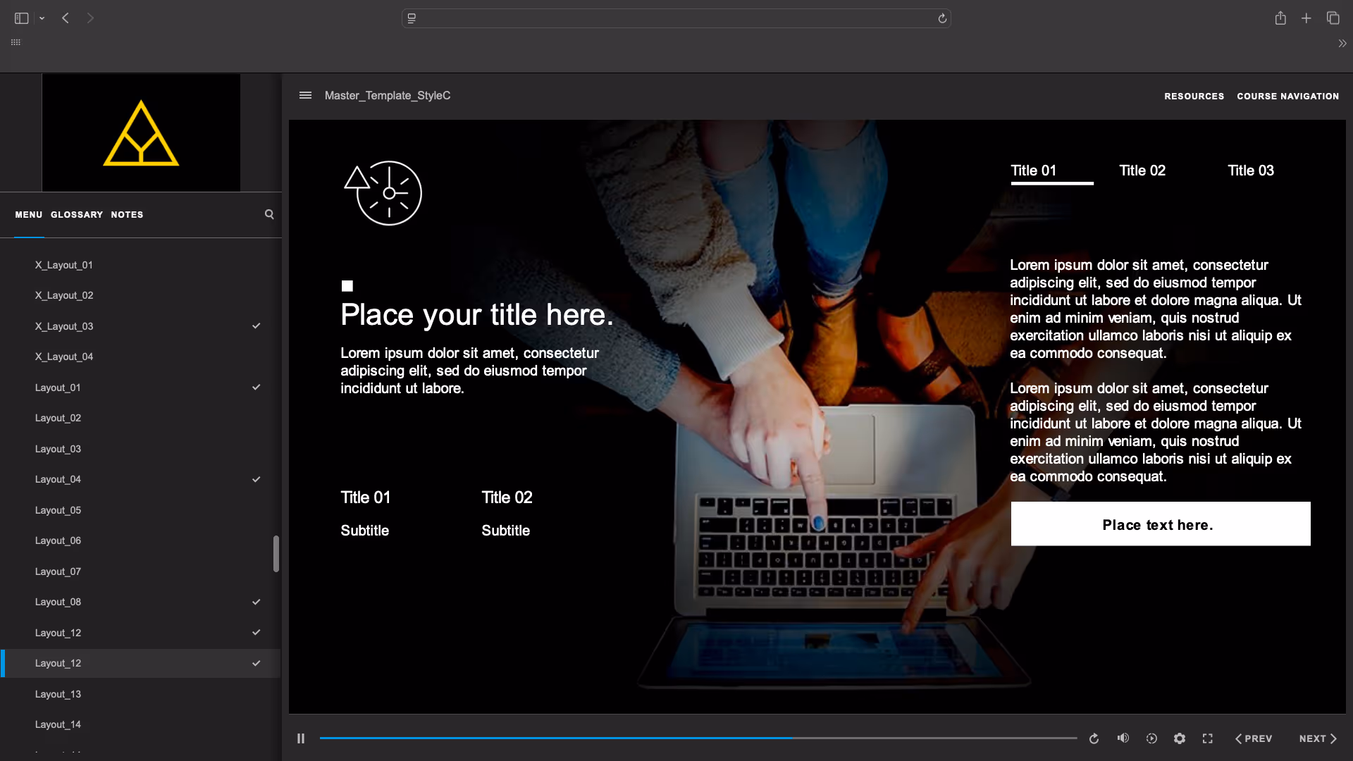Mute the course audio volume
Viewport: 1353px width, 761px height.
click(x=1123, y=738)
